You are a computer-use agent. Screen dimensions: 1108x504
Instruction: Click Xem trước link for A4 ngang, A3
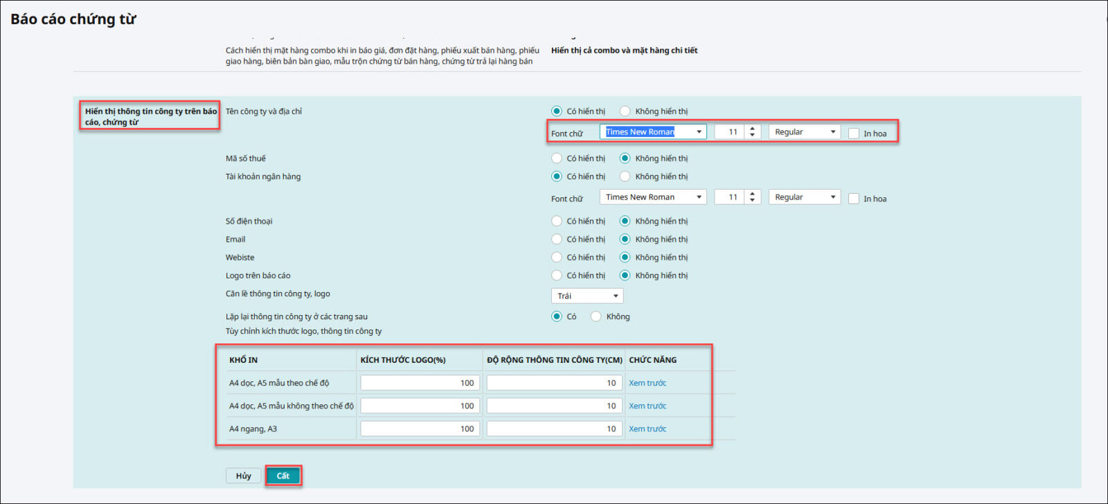pos(647,429)
